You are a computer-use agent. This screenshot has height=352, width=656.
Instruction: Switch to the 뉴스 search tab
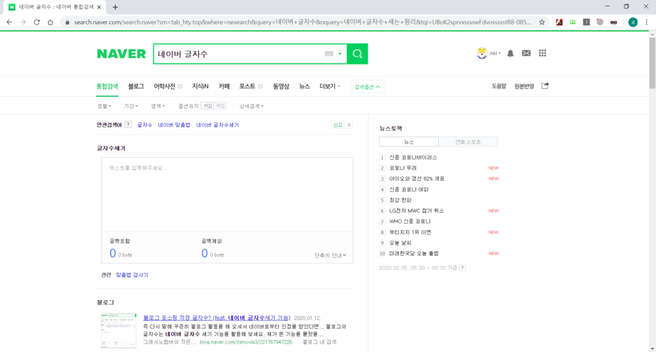[304, 86]
